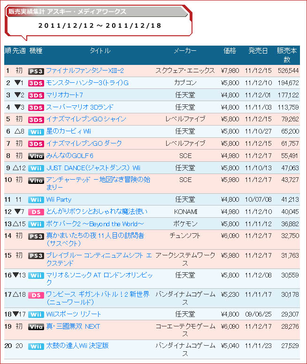Screen dimensions: 307x364
Task: Click the DS badge beside とんがりボウシ
Action: coord(36,212)
